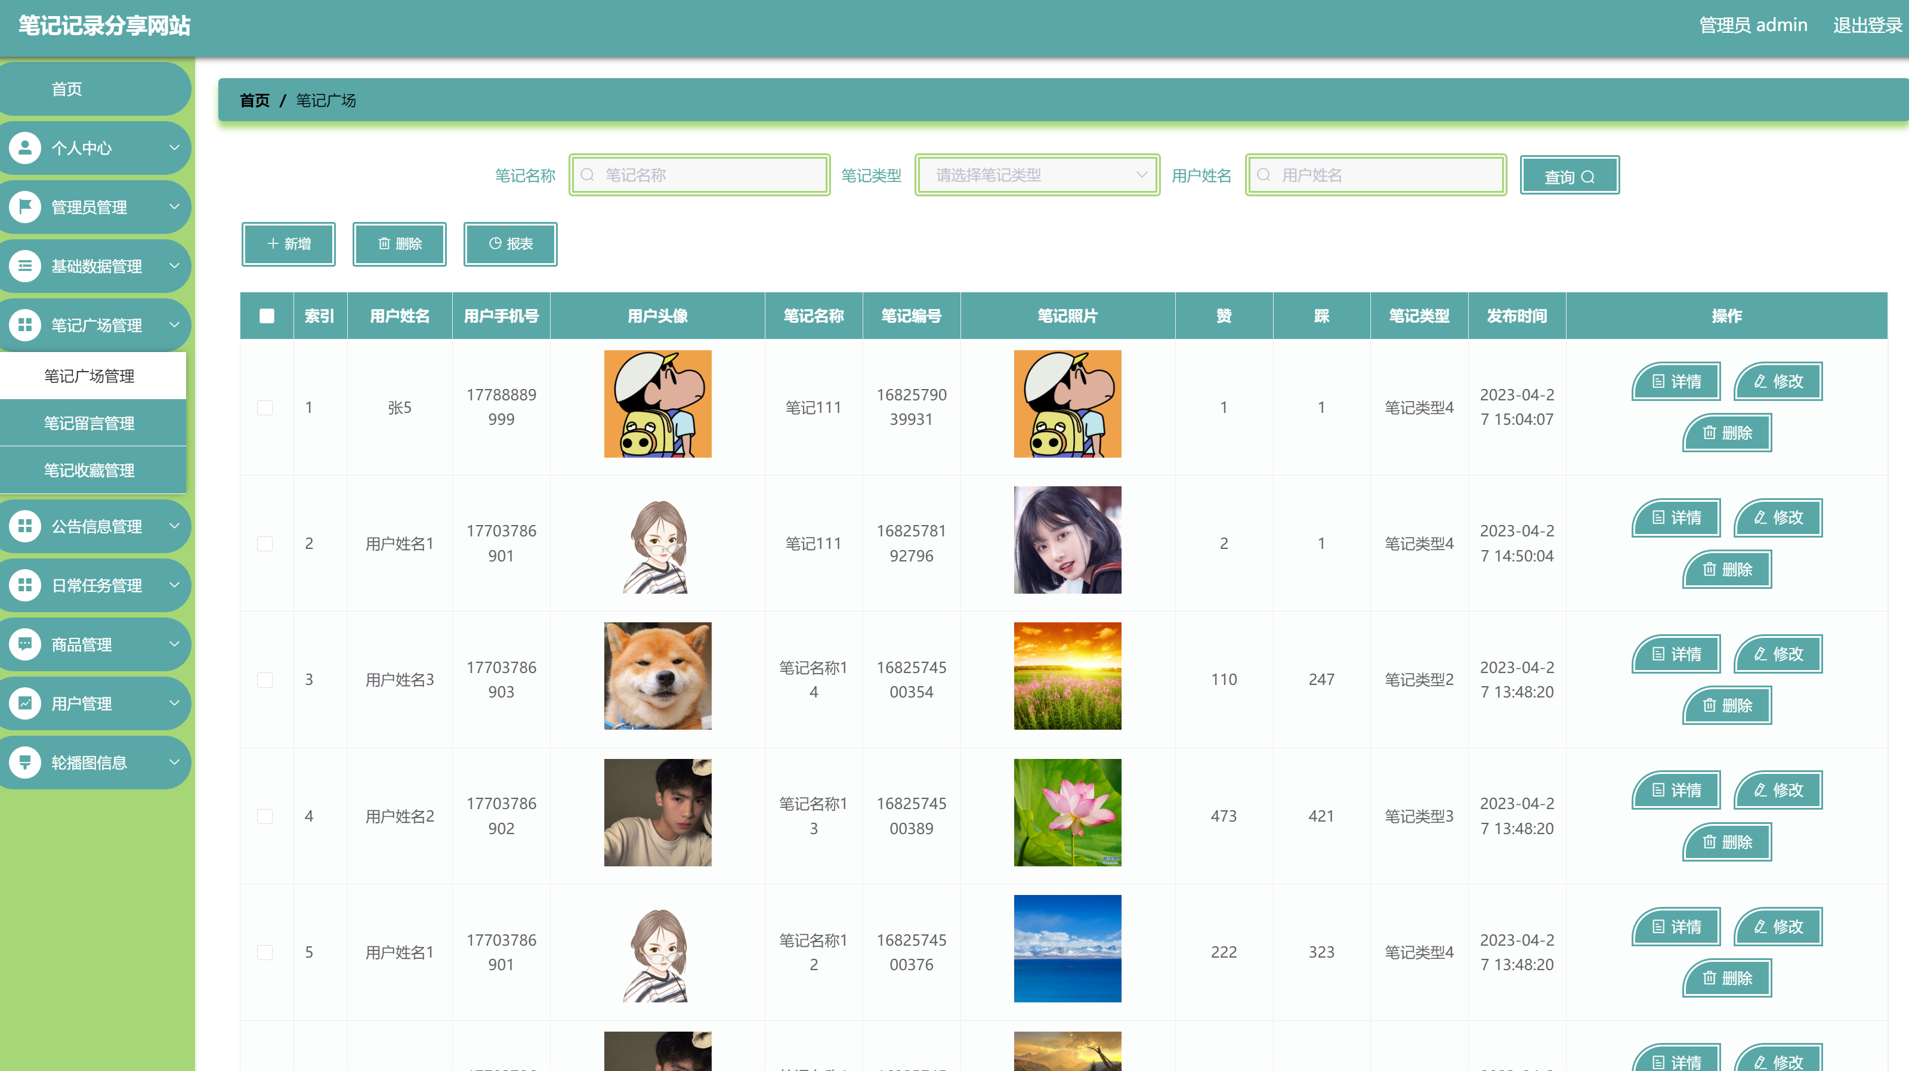Image resolution: width=1909 pixels, height=1071 pixels.
Task: Click the 日常任务管理 grid icon
Action: coord(25,585)
